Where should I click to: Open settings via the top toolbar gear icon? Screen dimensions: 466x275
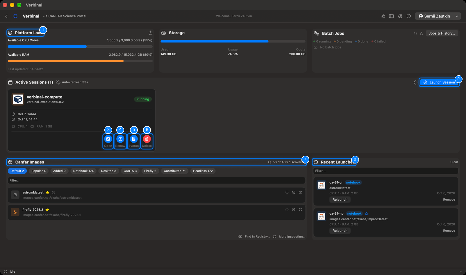pos(400,16)
